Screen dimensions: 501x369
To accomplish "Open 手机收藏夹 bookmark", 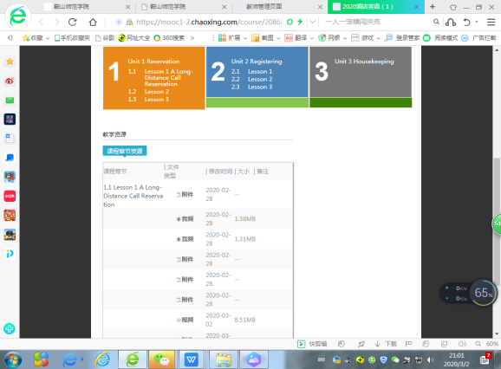I will 72,37.
